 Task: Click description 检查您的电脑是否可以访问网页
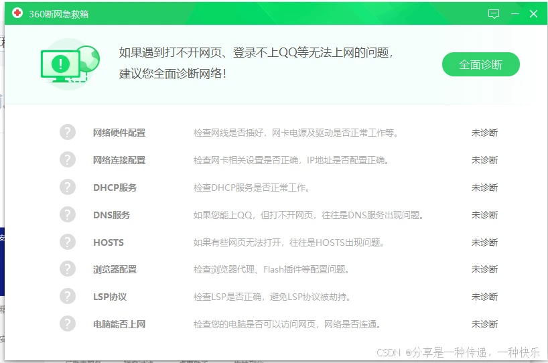point(287,324)
